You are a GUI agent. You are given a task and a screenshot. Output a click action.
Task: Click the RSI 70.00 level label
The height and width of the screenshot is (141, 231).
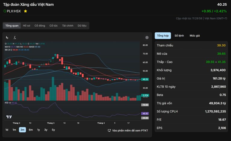(145, 105)
